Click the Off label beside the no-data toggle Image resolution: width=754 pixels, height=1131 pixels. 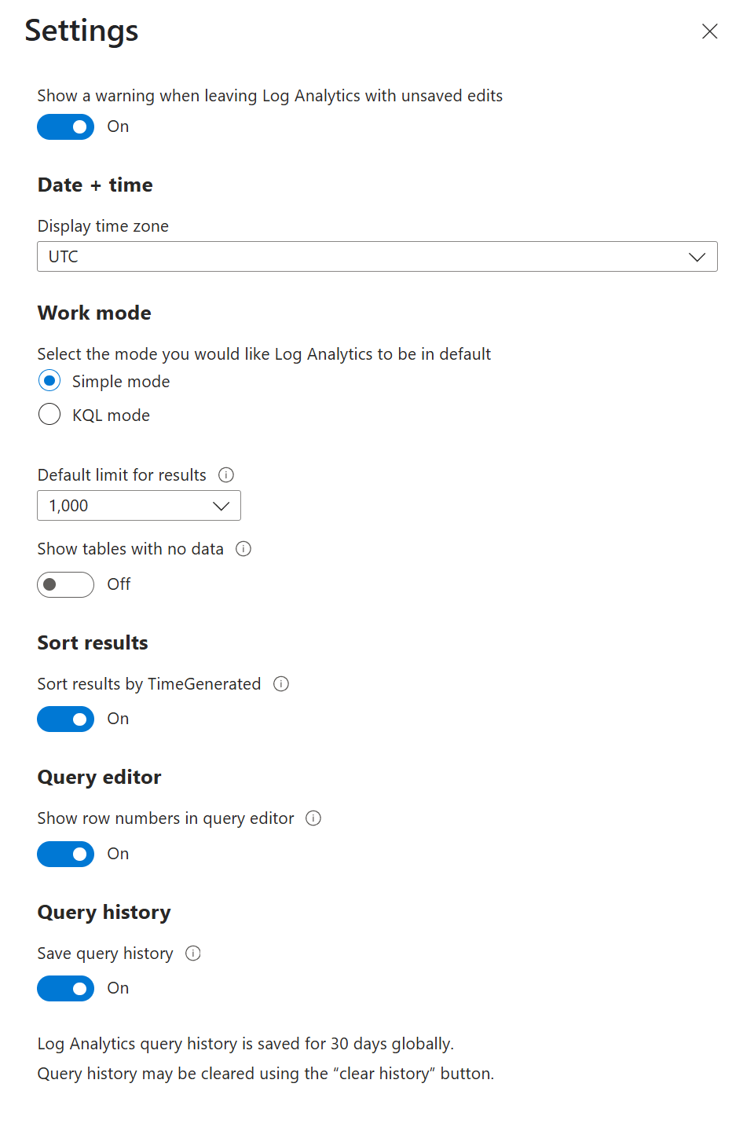click(119, 584)
